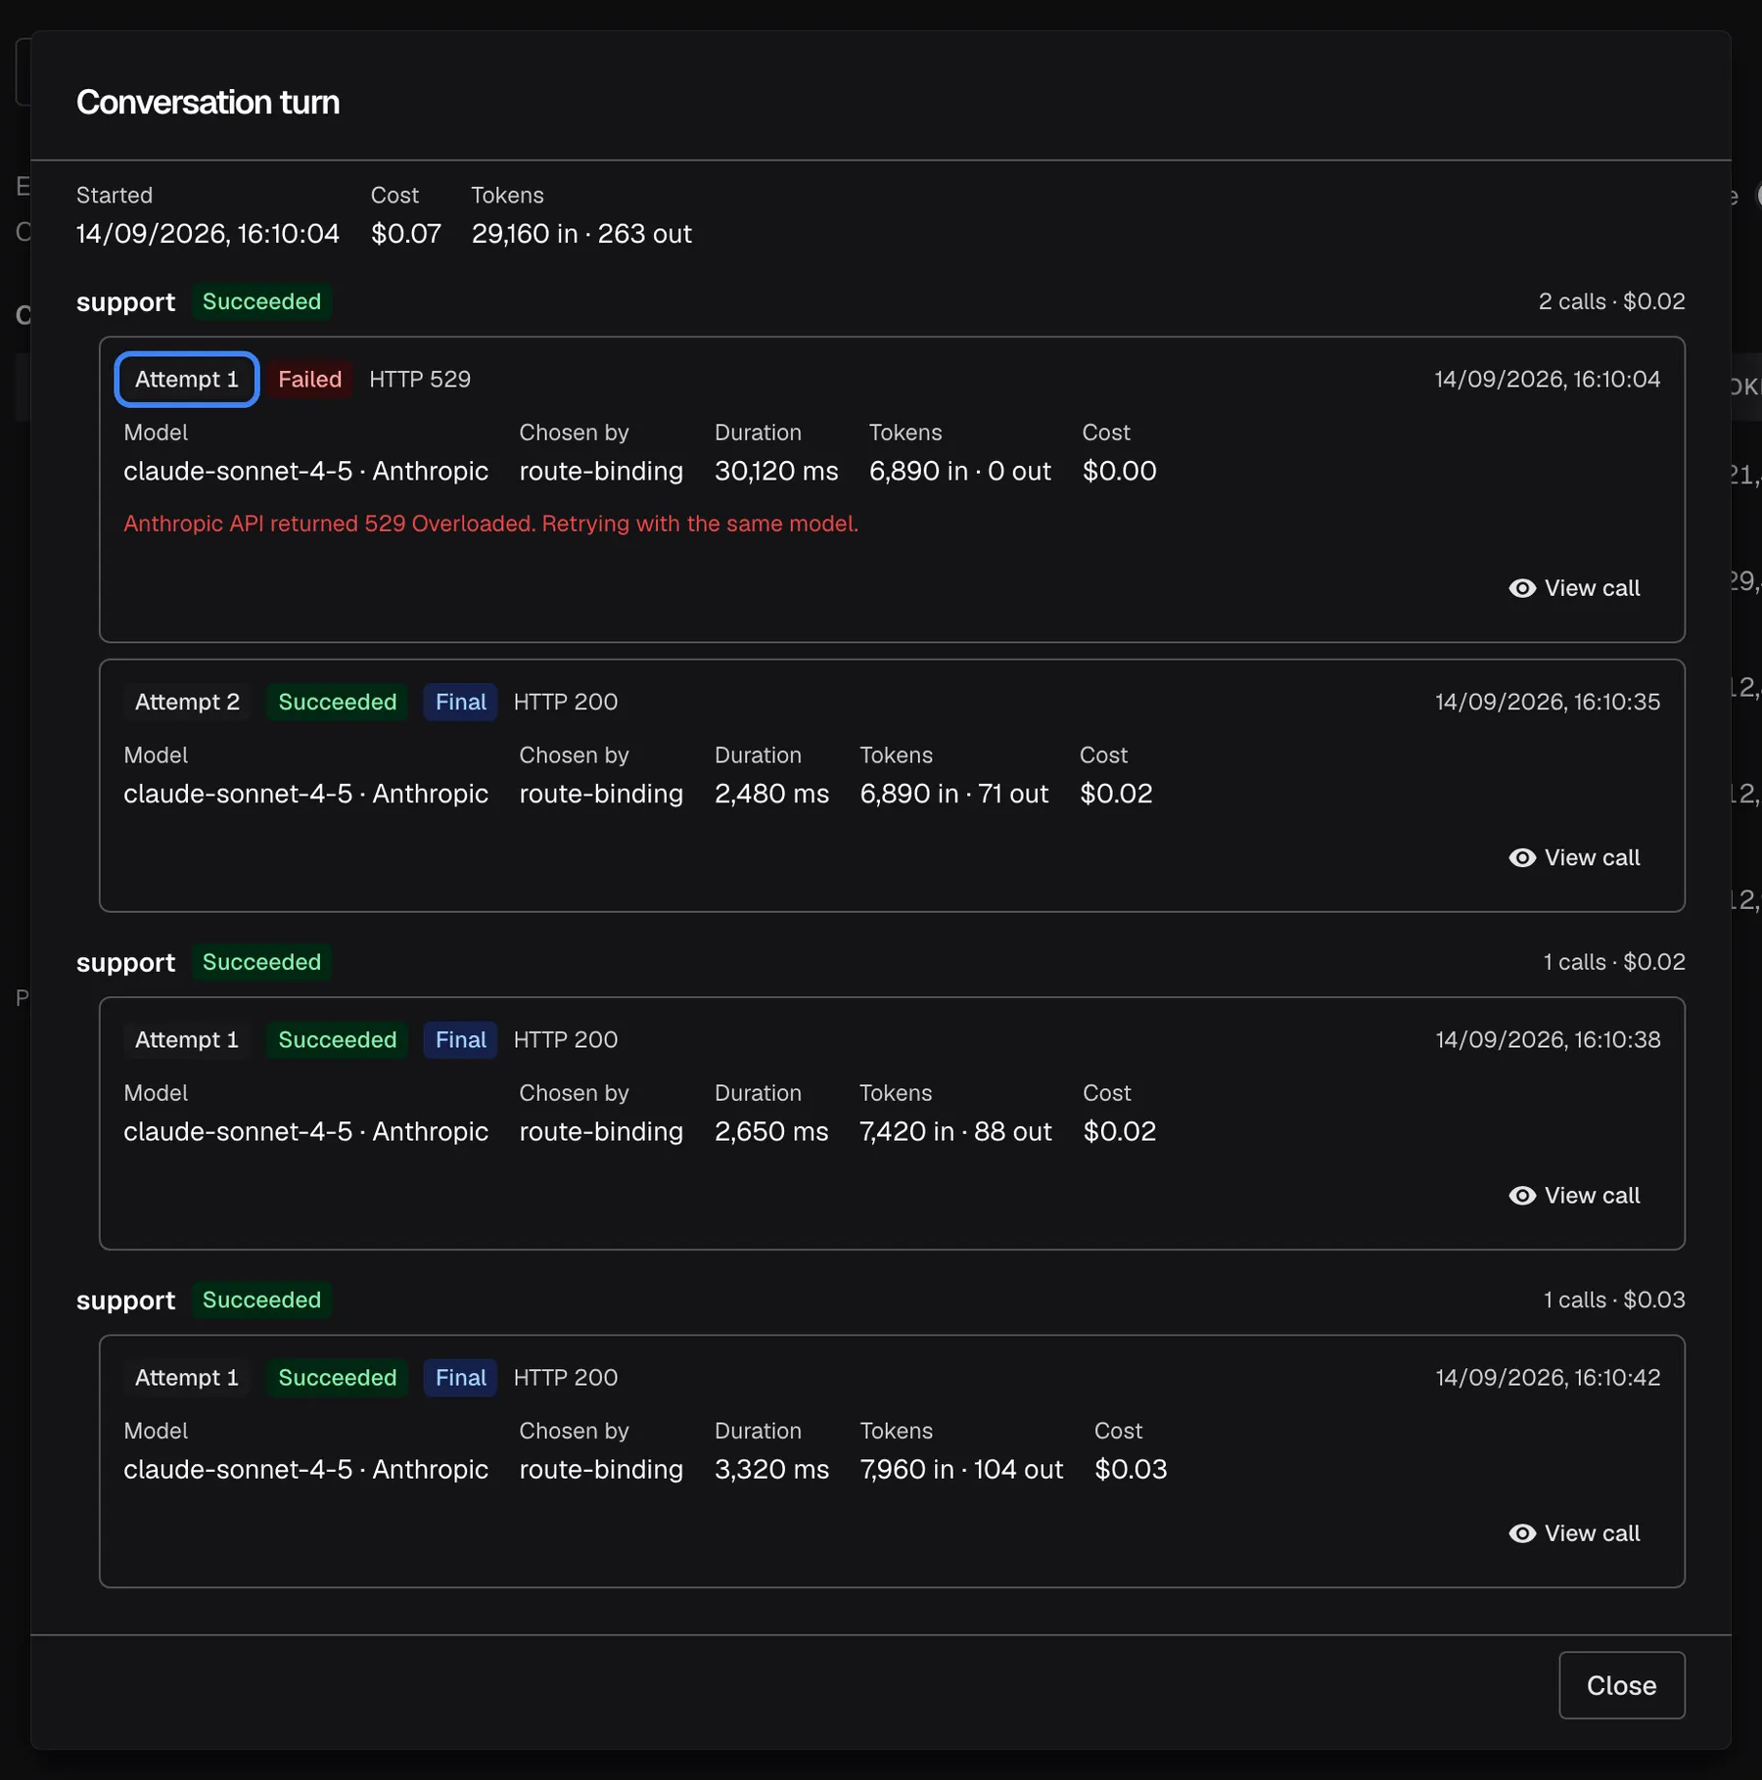
Task: Click timestamp 14/09/2026, 16:10:35
Action: (x=1547, y=702)
